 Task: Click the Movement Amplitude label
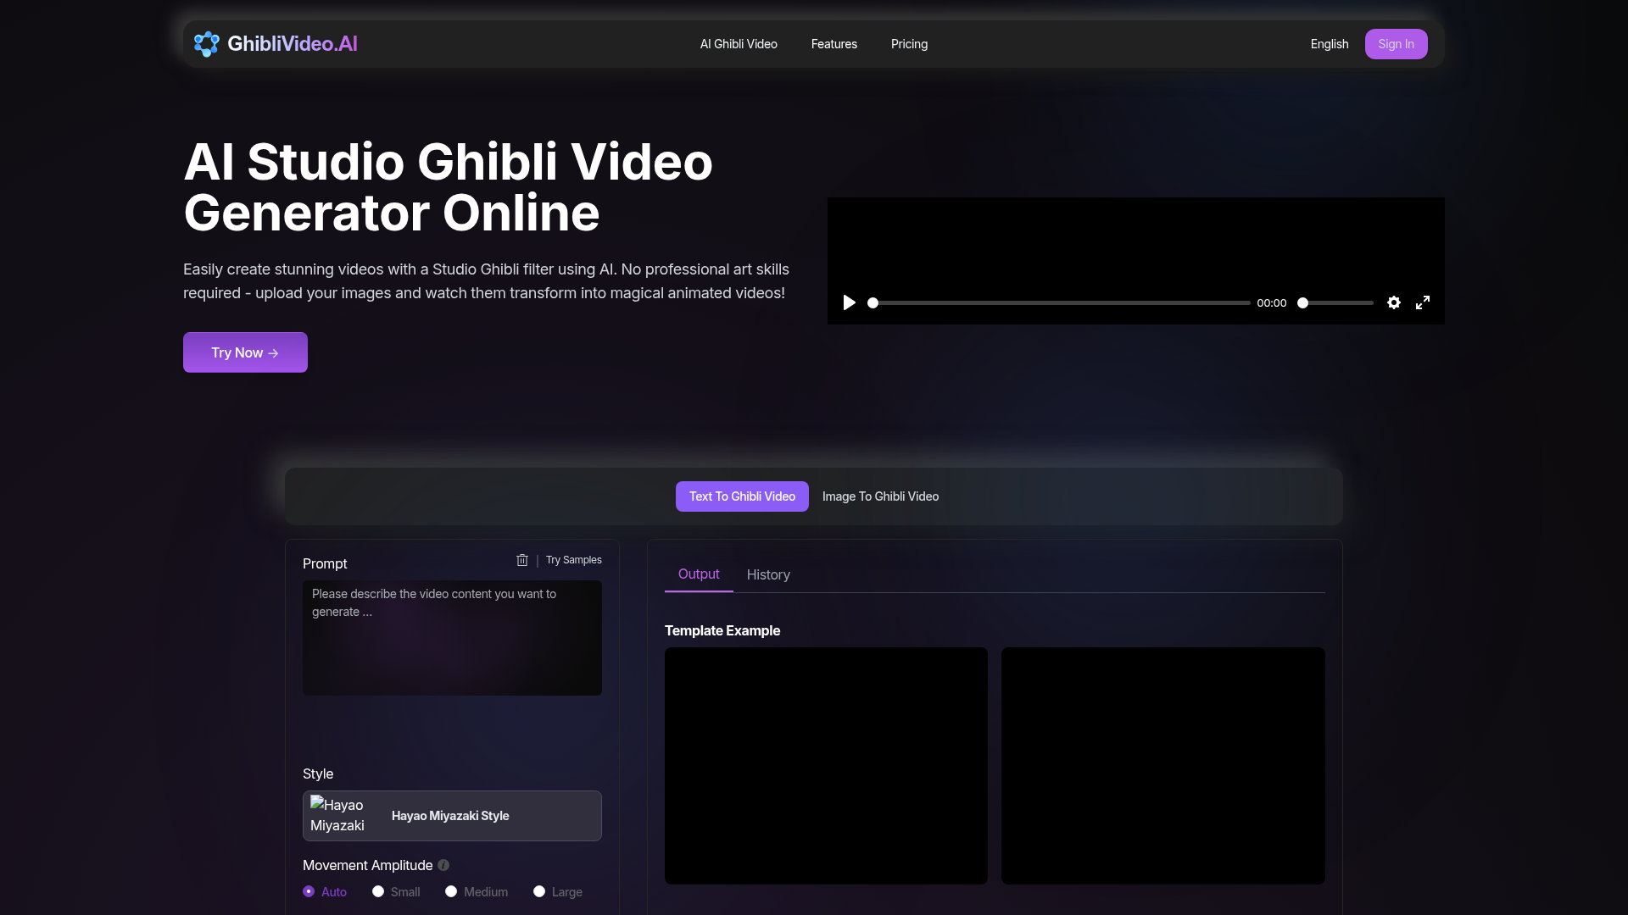(367, 865)
